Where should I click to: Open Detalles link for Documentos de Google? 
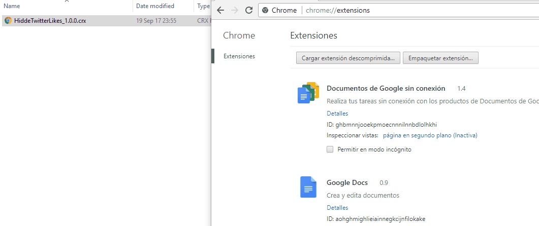[x=337, y=113]
